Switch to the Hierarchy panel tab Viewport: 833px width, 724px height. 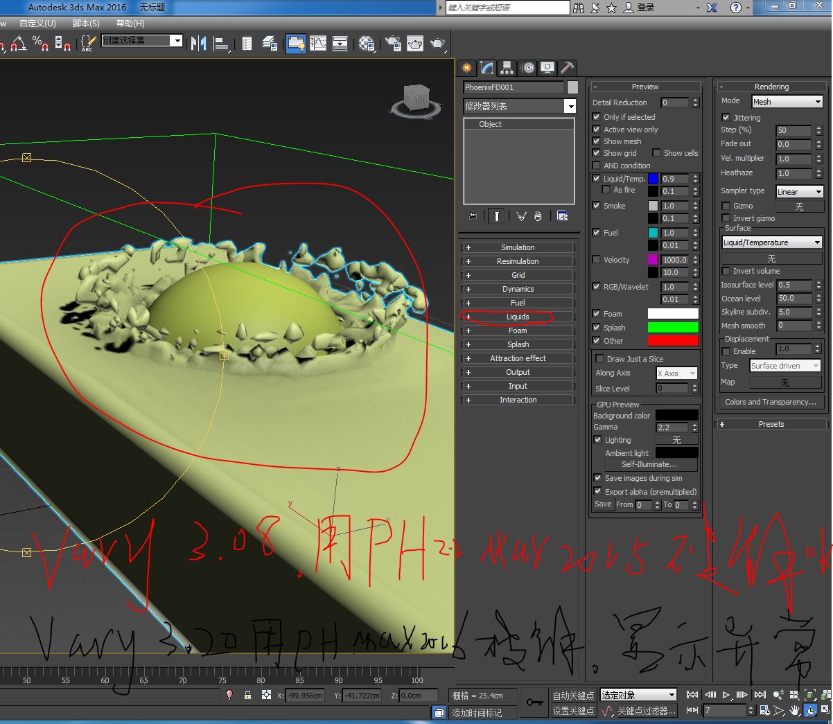[x=507, y=68]
